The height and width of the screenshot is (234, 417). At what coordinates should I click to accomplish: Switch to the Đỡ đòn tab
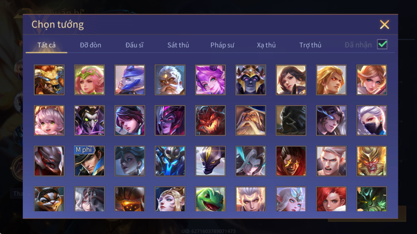91,45
